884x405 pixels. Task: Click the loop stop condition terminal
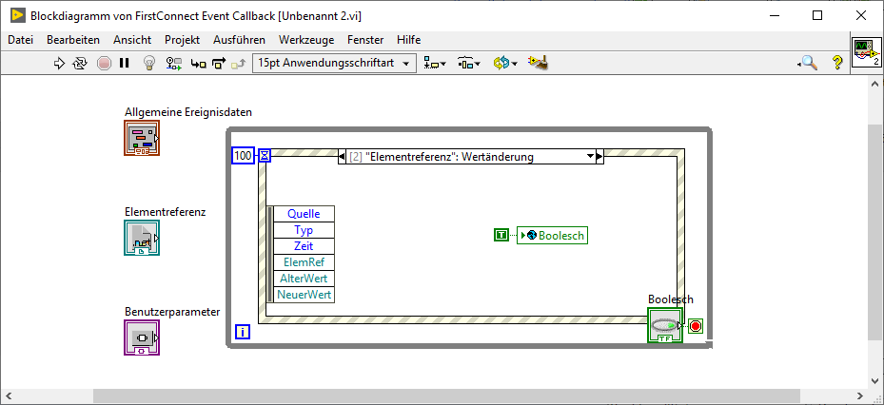click(696, 325)
